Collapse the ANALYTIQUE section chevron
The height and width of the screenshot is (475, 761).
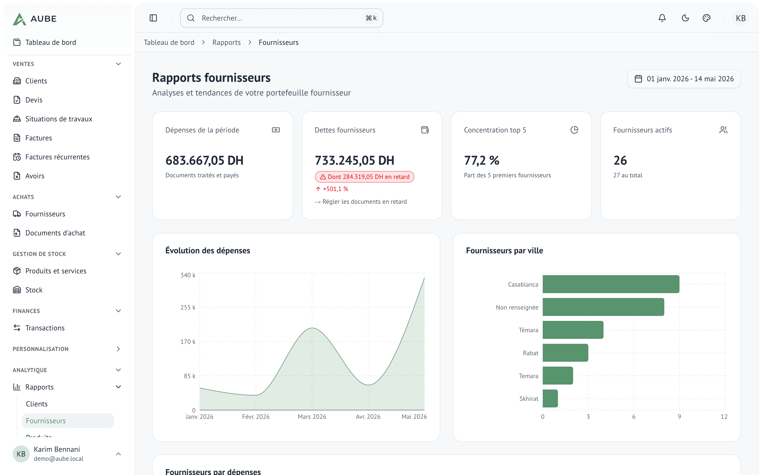[x=118, y=370]
